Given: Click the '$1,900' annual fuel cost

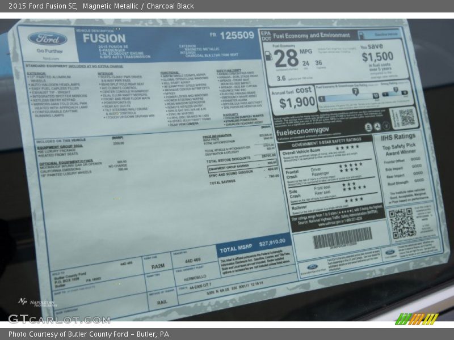Looking at the screenshot, I should [x=297, y=103].
